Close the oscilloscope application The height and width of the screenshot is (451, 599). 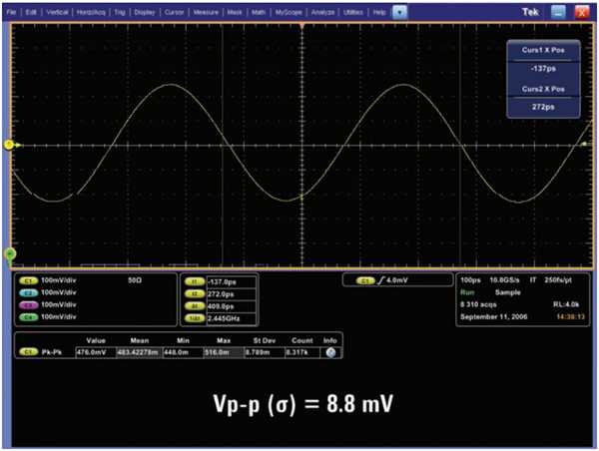pos(582,12)
